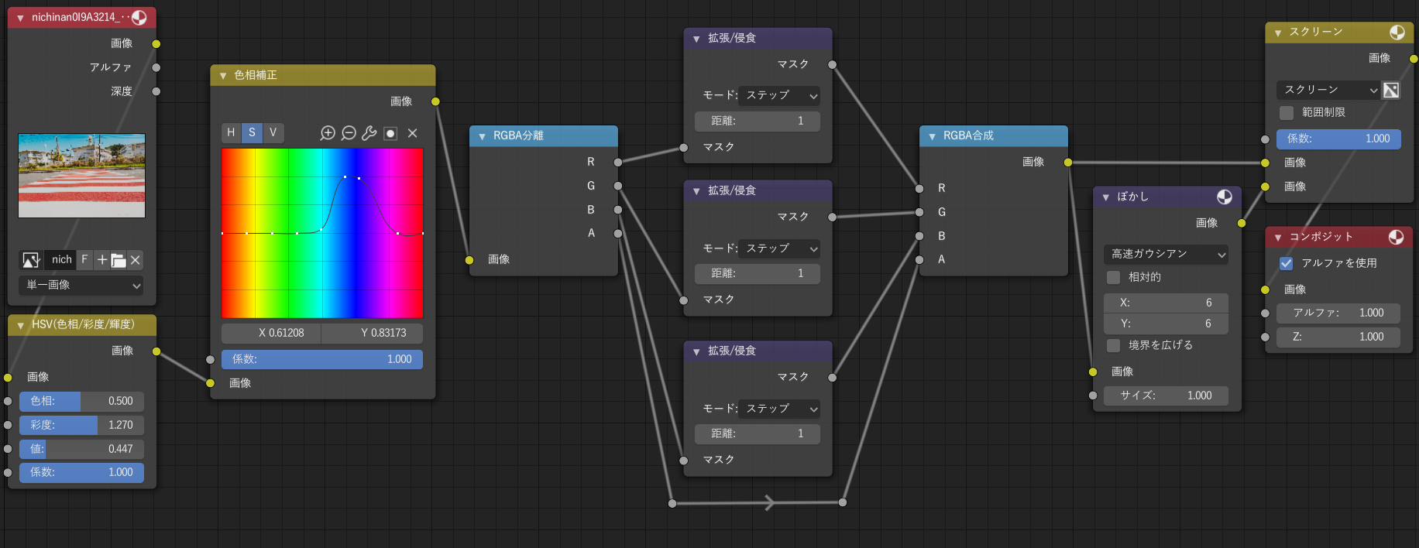Open the 高速ガウシアン filter type dropdown
Screen dimensions: 1419x548
[x=1166, y=254]
